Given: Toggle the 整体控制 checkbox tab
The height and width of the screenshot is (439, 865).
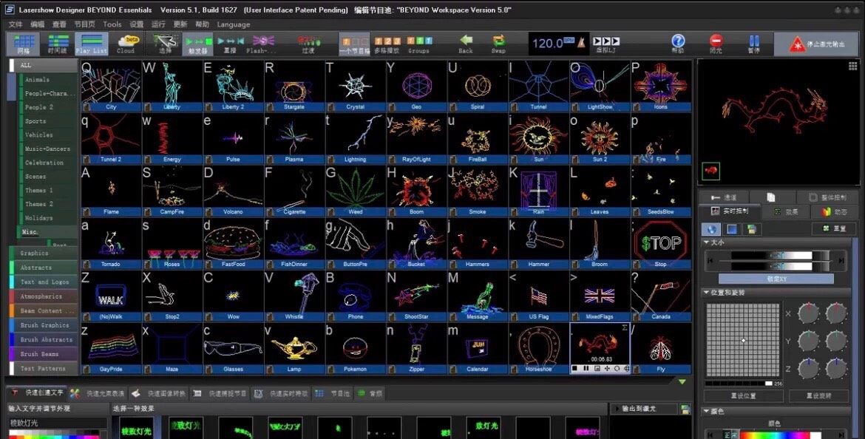Looking at the screenshot, I should [x=827, y=197].
